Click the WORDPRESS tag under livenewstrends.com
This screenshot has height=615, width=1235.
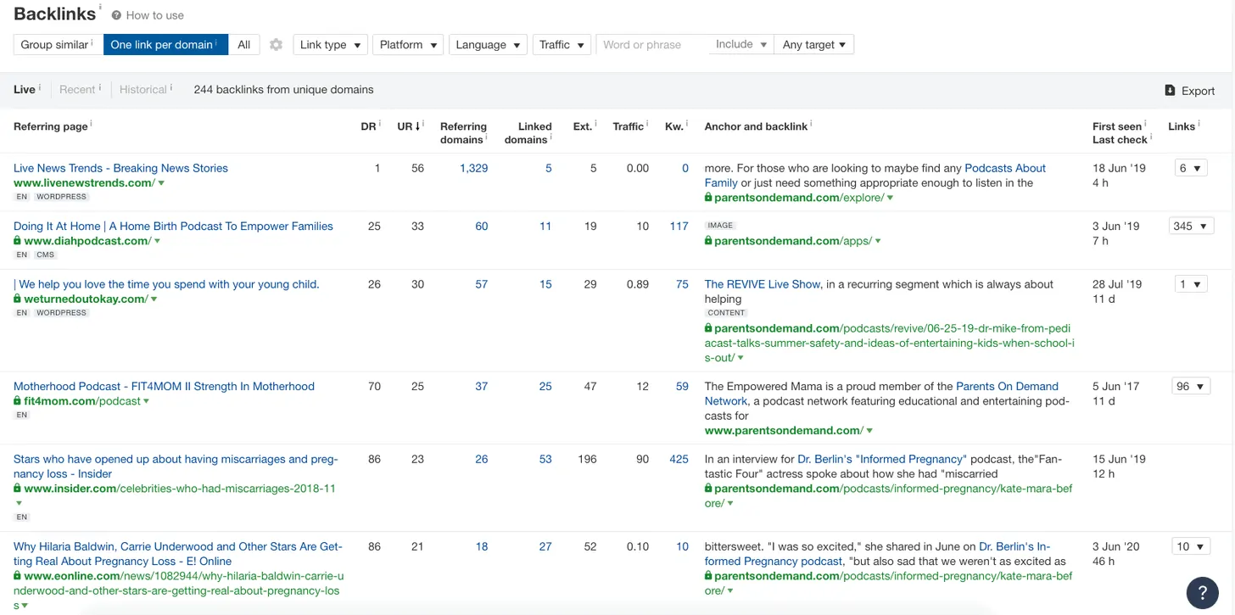pos(61,197)
